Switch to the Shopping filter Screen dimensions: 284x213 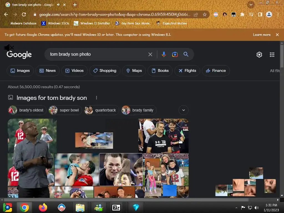(105, 71)
